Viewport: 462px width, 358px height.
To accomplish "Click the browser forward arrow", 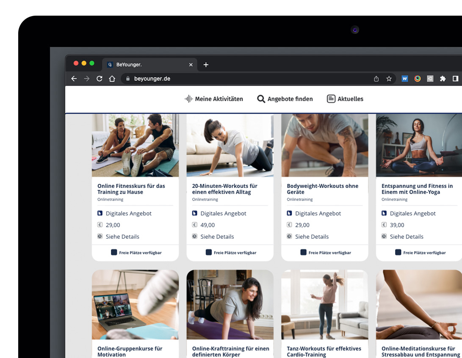I will click(87, 79).
